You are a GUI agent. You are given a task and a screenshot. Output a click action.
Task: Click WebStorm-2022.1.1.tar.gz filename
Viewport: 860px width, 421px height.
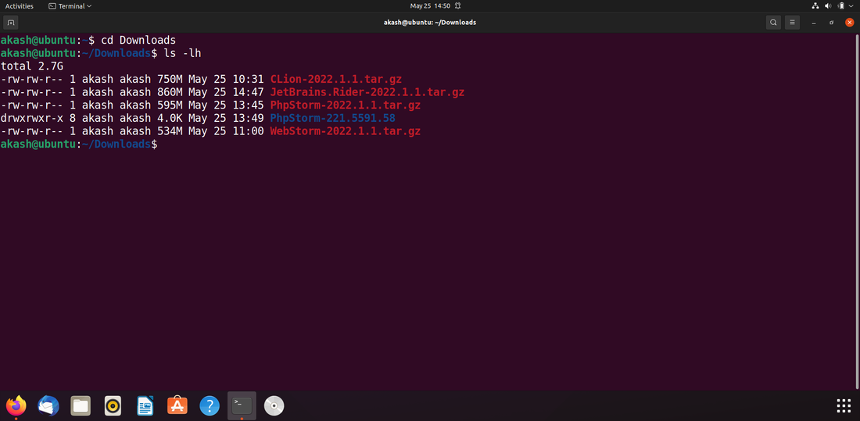click(346, 131)
